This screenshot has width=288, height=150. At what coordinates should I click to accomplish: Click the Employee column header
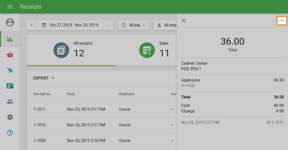pos(127,94)
